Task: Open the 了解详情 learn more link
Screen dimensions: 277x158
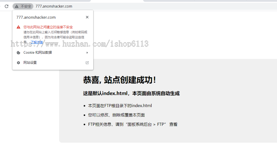Action: click(37, 42)
